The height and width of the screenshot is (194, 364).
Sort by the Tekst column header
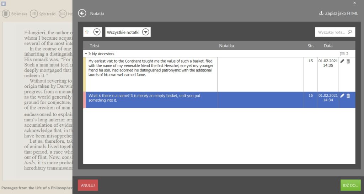pos(95,46)
